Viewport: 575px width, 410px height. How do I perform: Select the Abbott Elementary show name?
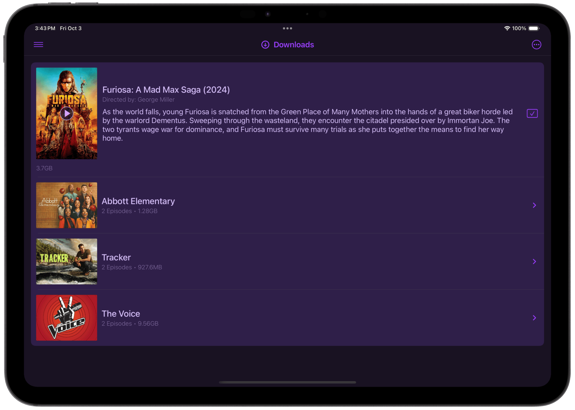(138, 201)
